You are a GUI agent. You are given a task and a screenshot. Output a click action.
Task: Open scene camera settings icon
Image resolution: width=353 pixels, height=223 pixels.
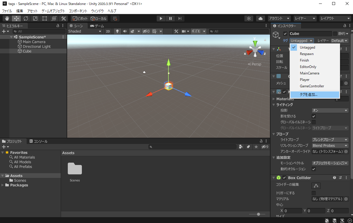pos(184,31)
